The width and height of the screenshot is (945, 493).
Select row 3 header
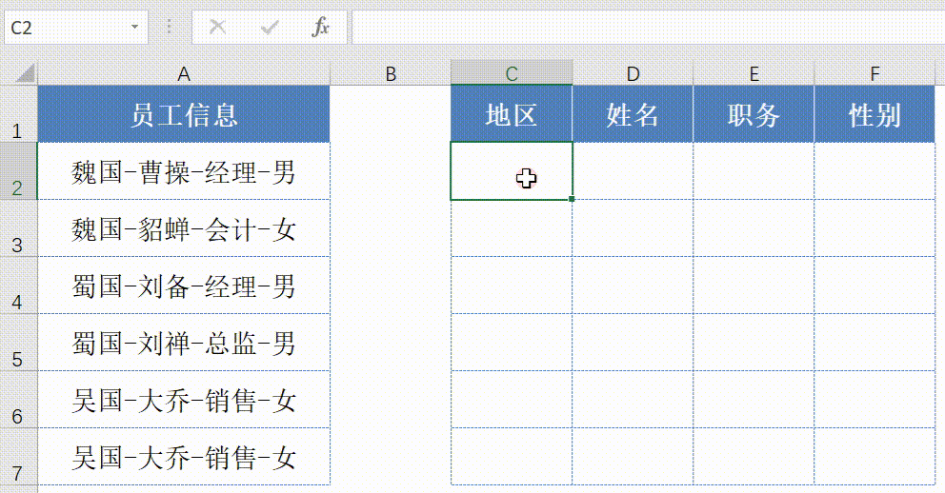point(18,229)
